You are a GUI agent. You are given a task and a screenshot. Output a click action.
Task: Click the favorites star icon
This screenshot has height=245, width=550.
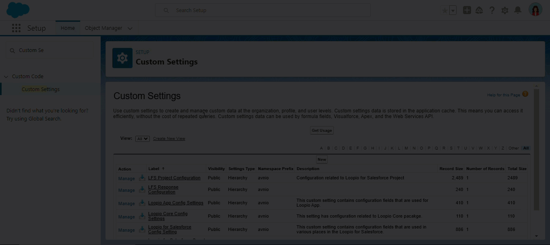(445, 10)
